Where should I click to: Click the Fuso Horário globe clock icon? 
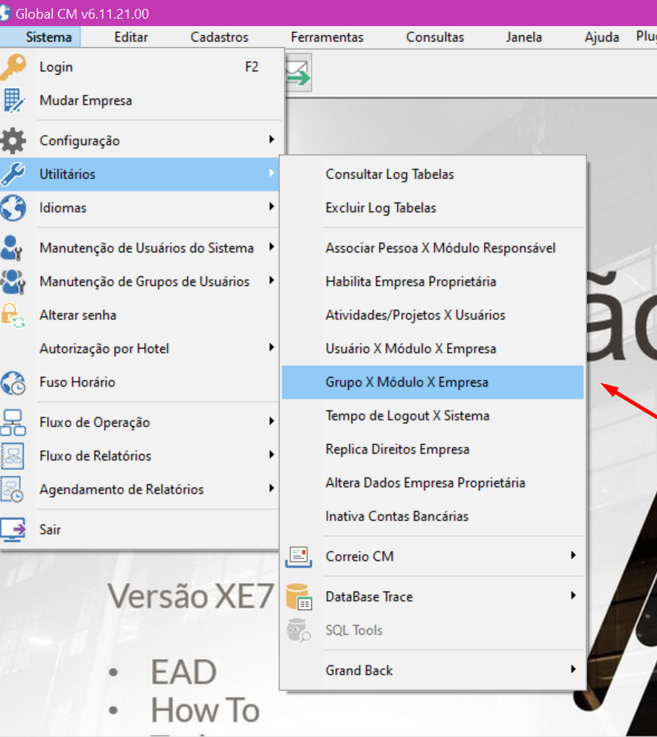(13, 382)
